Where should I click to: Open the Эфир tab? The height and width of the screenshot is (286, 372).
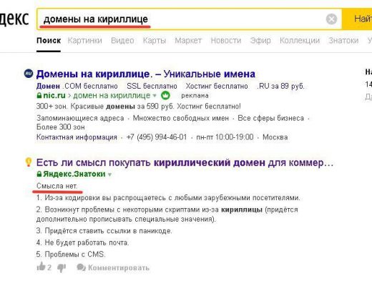point(260,41)
